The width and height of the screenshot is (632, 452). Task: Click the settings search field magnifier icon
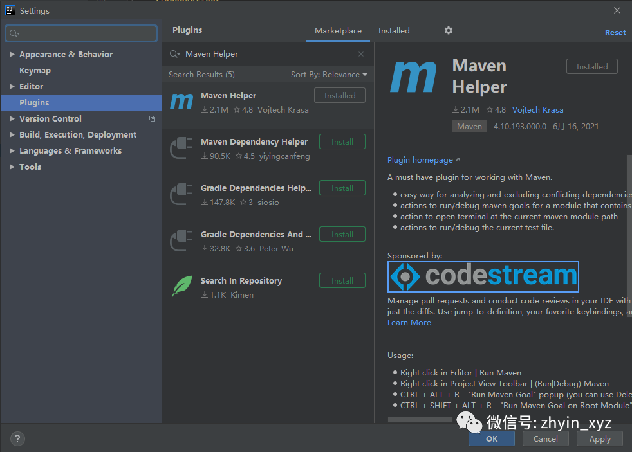click(14, 33)
